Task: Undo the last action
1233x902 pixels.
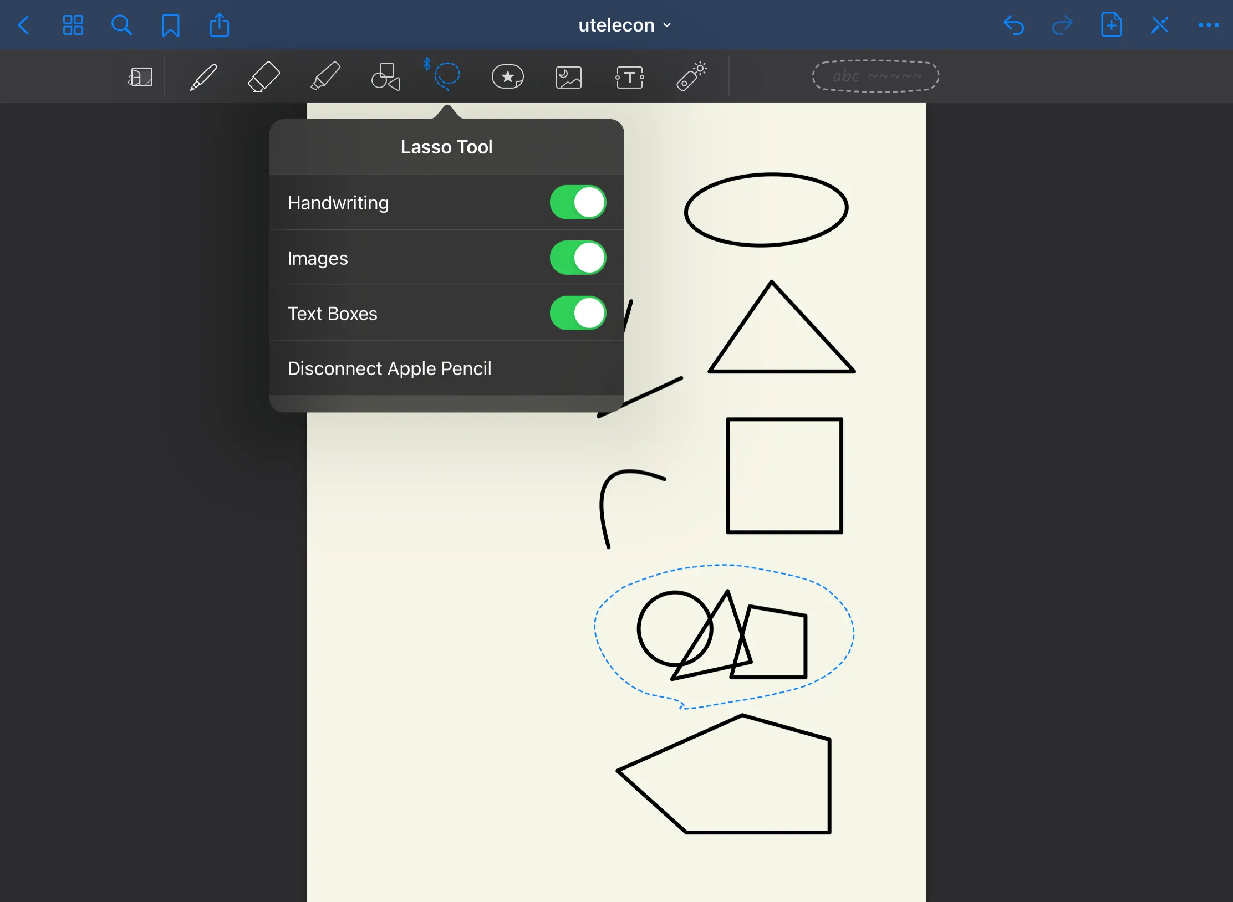Action: pyautogui.click(x=1013, y=25)
